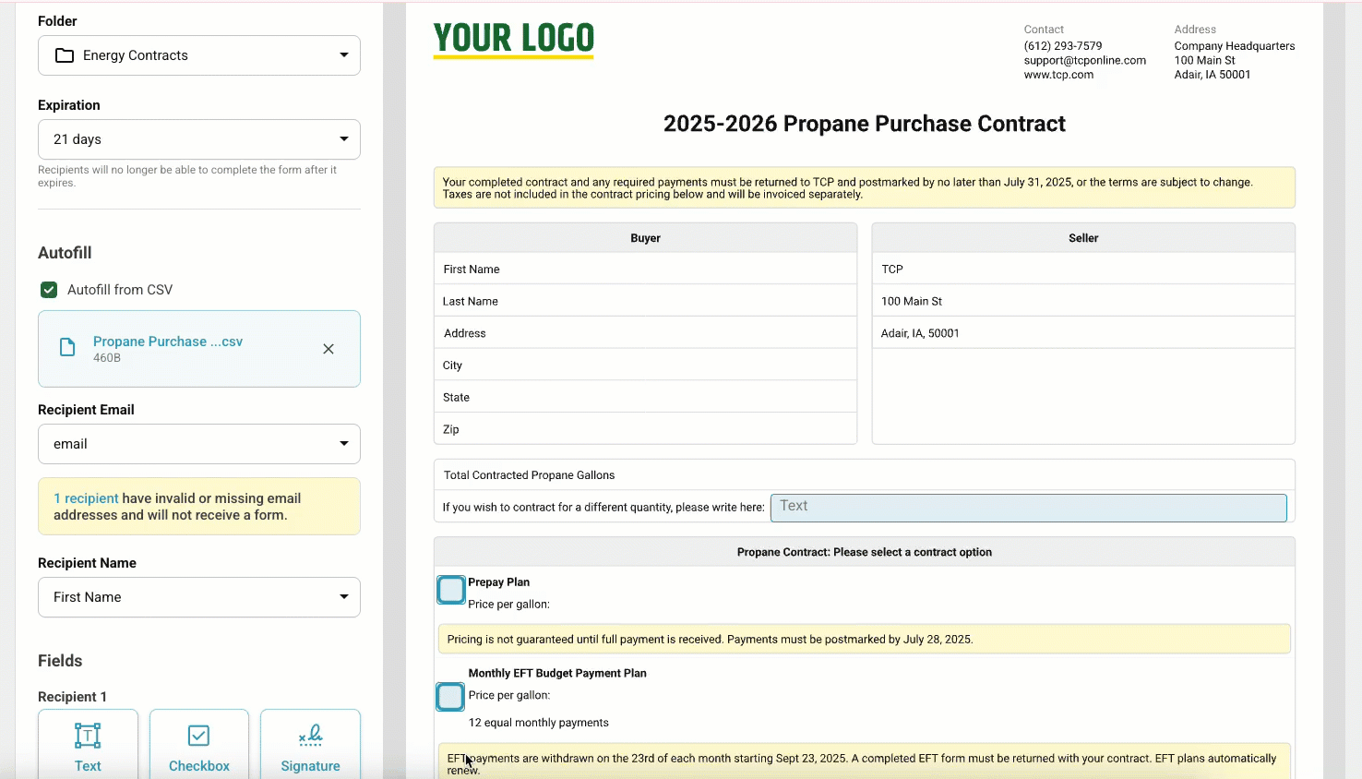
Task: Uncheck the Autofill from CSV checkbox
Action: (49, 290)
